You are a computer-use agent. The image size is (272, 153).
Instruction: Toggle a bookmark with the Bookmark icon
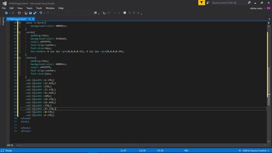pos(125,13)
